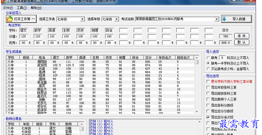Click the 优秀 percent field under 语文

(x=24, y=43)
